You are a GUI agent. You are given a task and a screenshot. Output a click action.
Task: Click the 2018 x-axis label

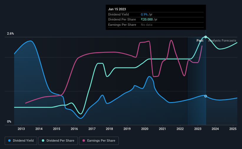109,129
